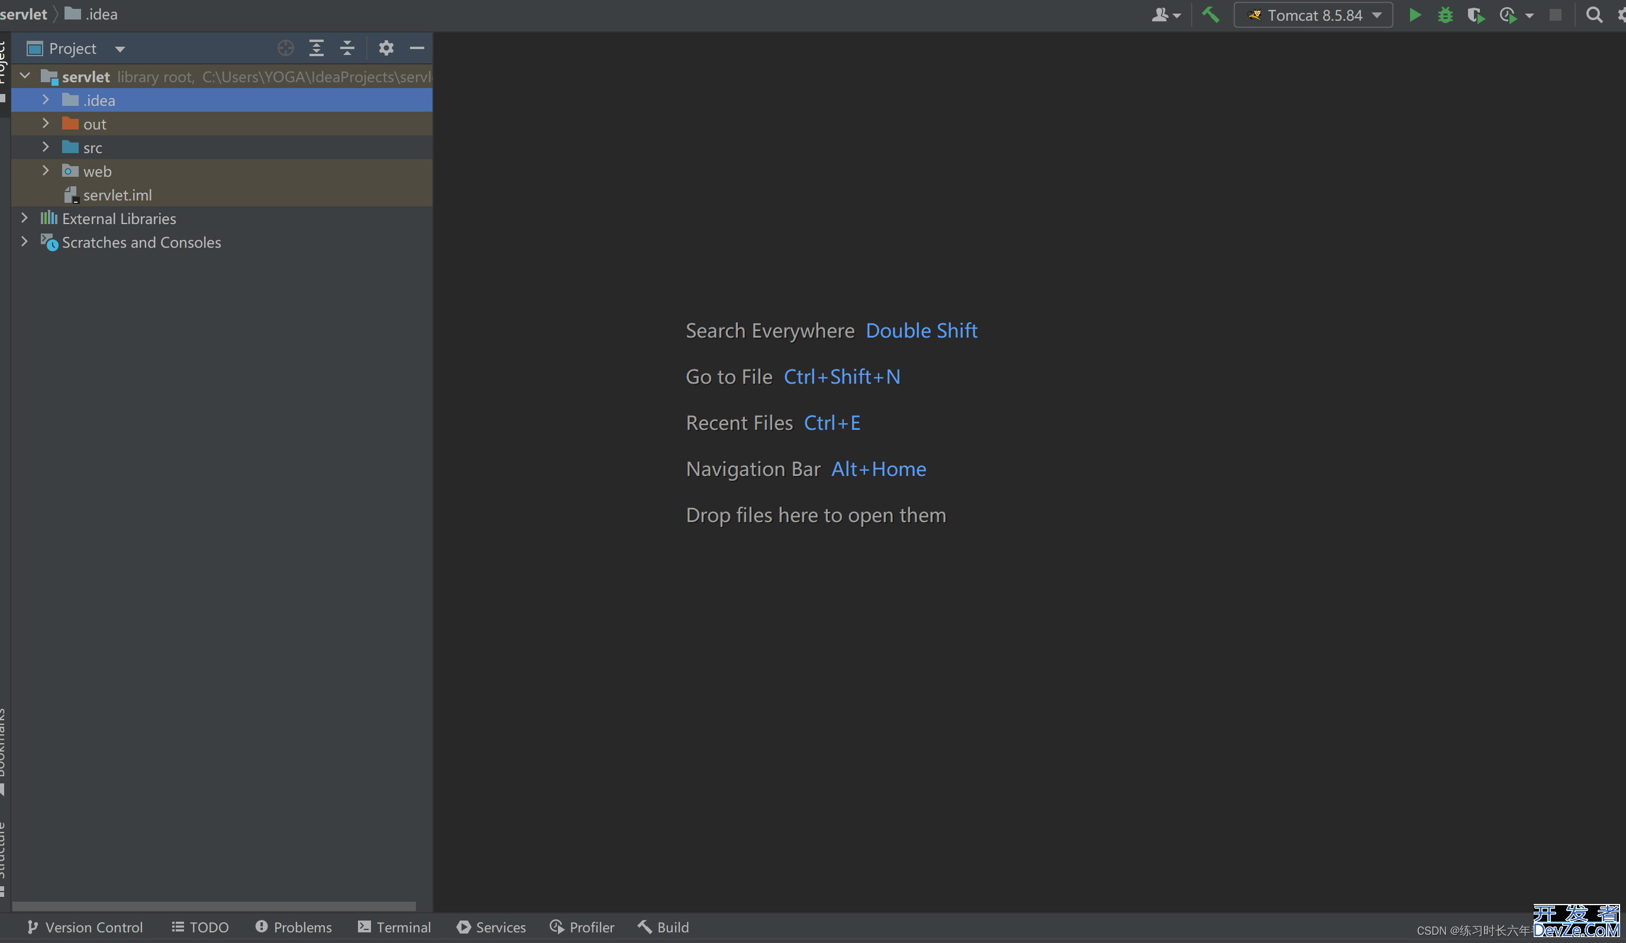Expand the src folder
Screen dimensions: 1626x943
pyautogui.click(x=46, y=147)
